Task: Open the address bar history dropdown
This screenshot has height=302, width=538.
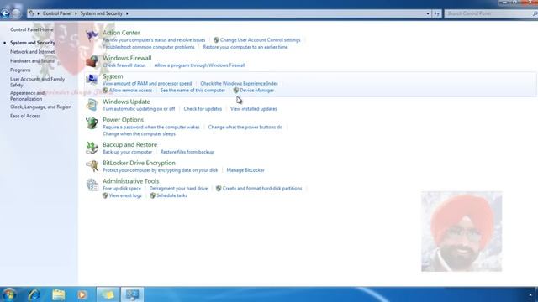Action: click(x=428, y=13)
